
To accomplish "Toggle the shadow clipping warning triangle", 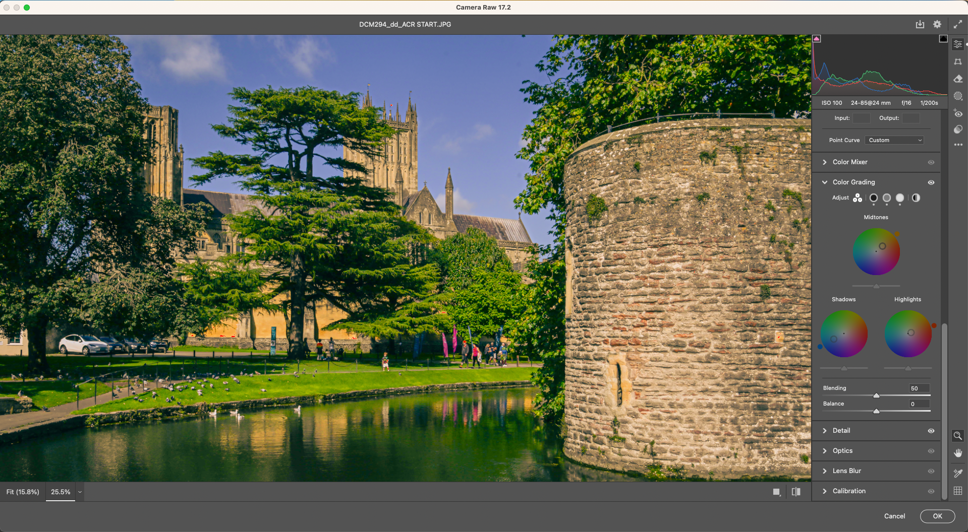I will 817,39.
